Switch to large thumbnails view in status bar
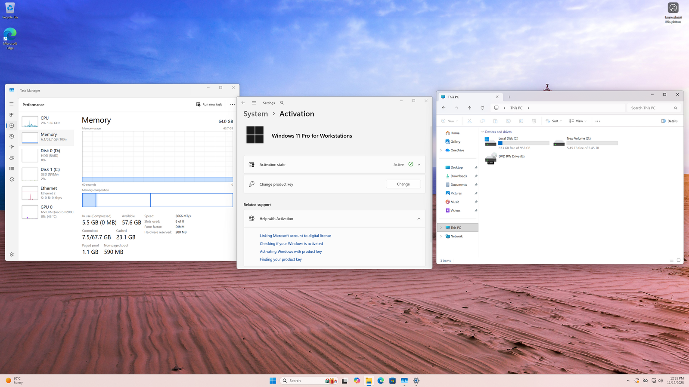 [679, 261]
